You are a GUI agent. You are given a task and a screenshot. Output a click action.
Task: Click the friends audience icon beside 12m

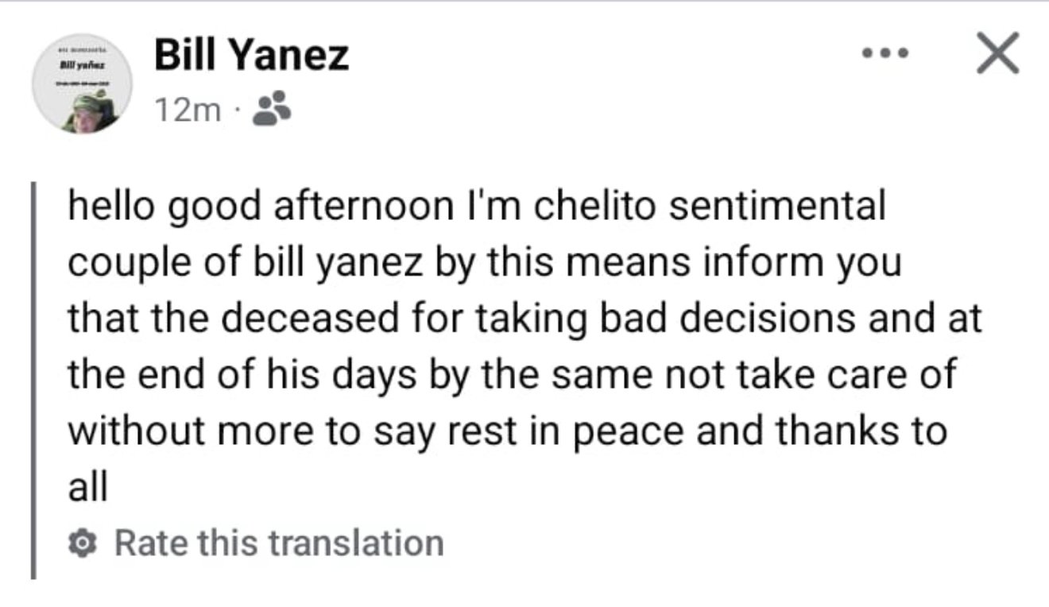pos(270,112)
